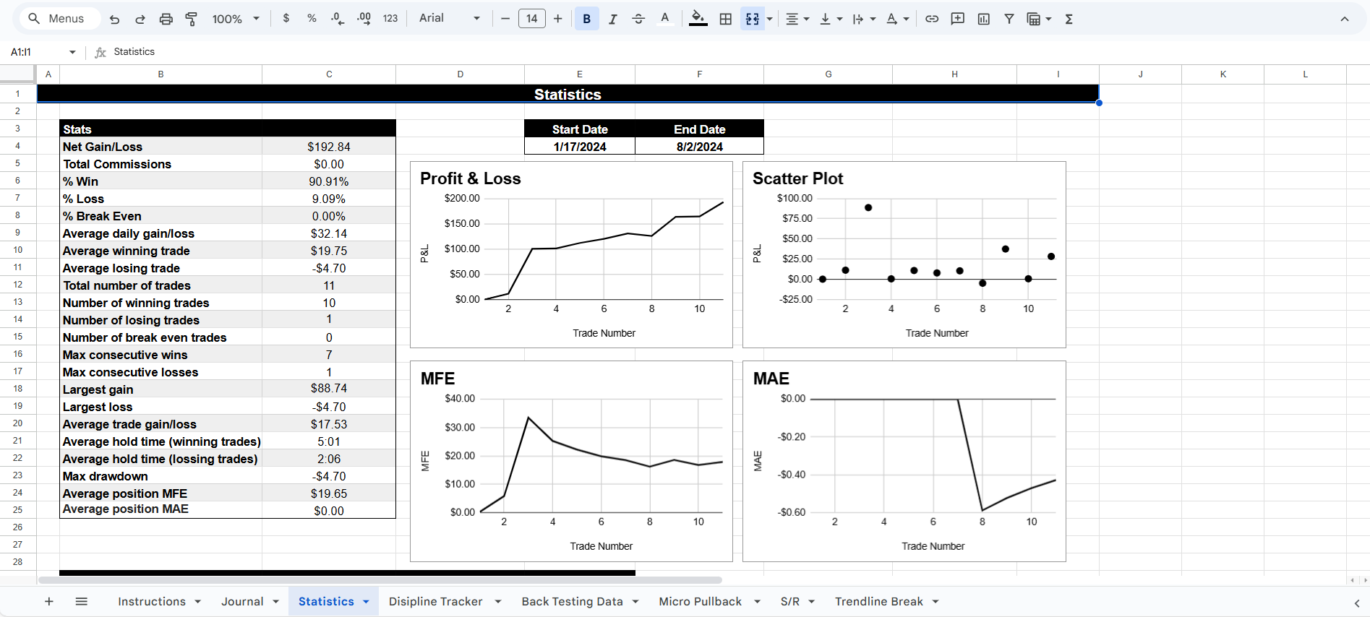Format as currency with dollar icon
Viewport: 1370px width, 617px height.
click(286, 19)
